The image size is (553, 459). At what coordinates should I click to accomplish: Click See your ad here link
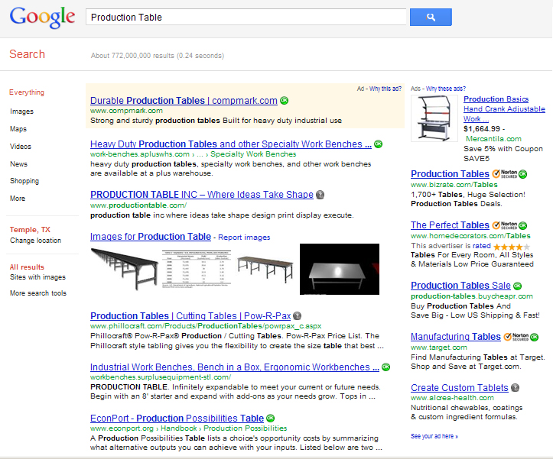(x=434, y=436)
